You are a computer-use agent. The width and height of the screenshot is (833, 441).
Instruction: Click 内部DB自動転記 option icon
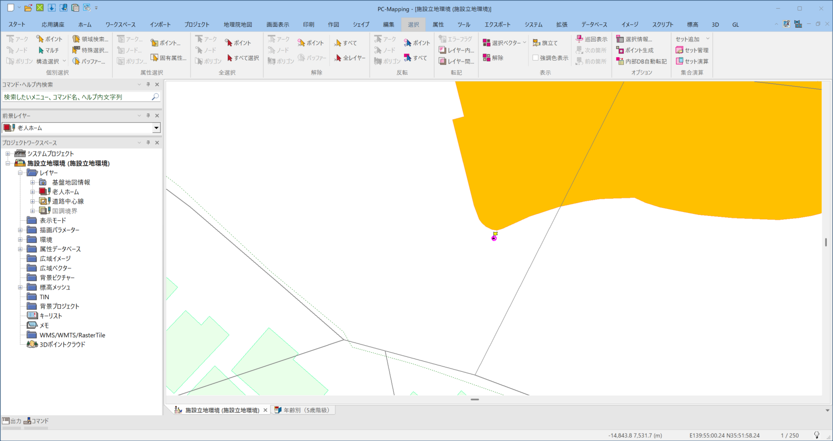(620, 61)
